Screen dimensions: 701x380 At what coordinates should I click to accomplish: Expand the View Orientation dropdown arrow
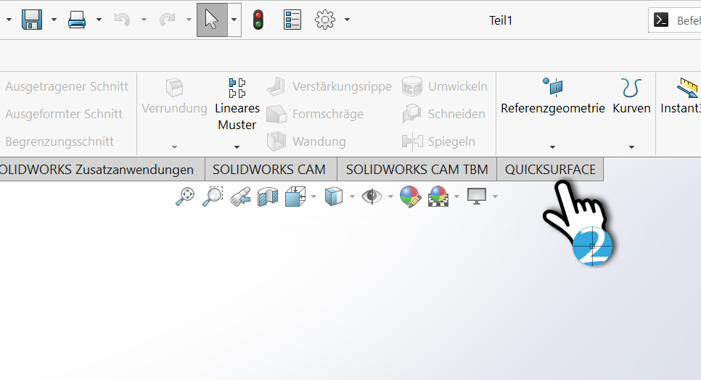313,197
